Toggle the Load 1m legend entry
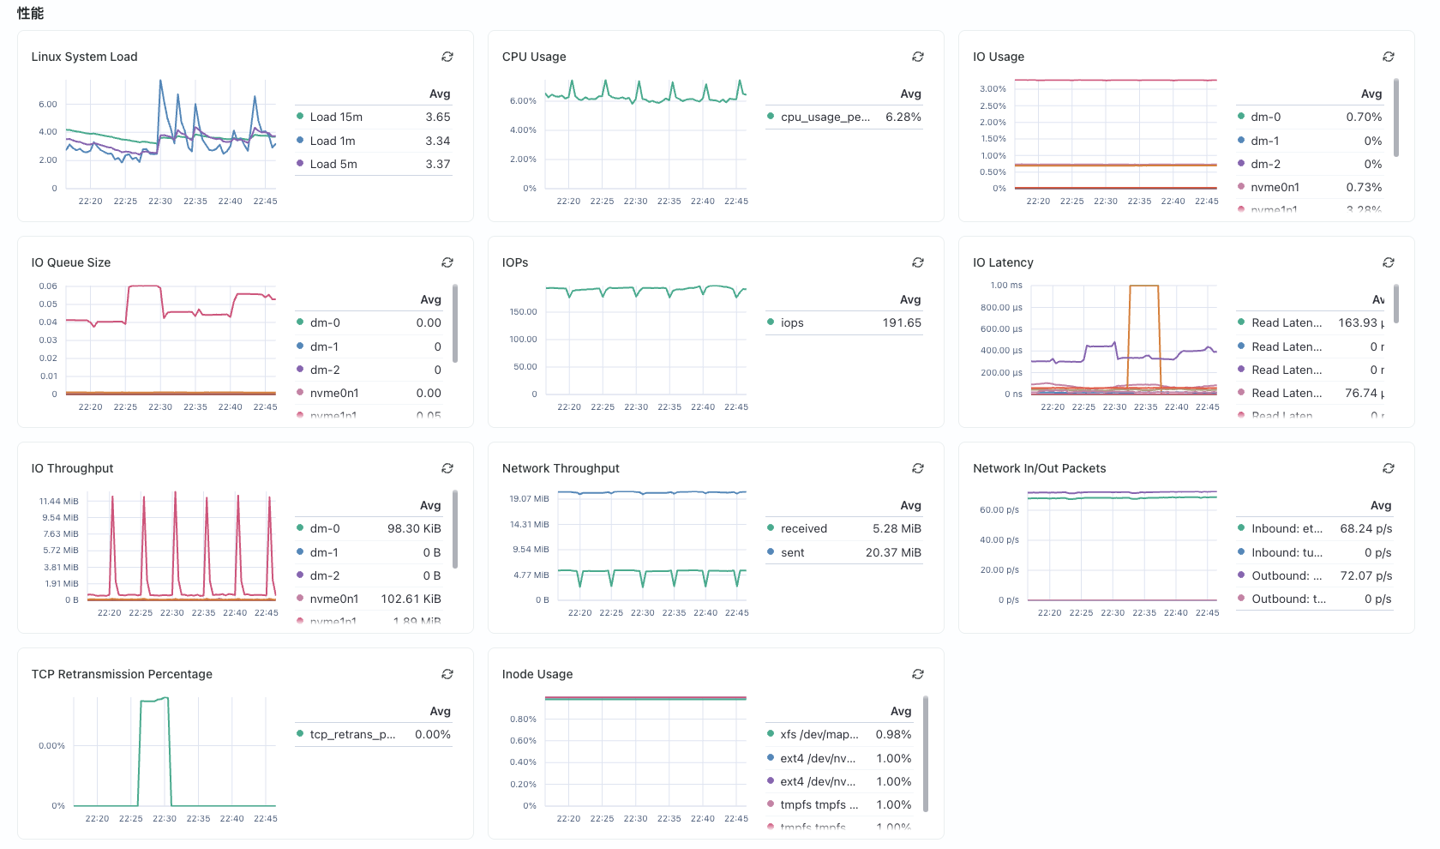Image resolution: width=1440 pixels, height=849 pixels. pyautogui.click(x=333, y=141)
